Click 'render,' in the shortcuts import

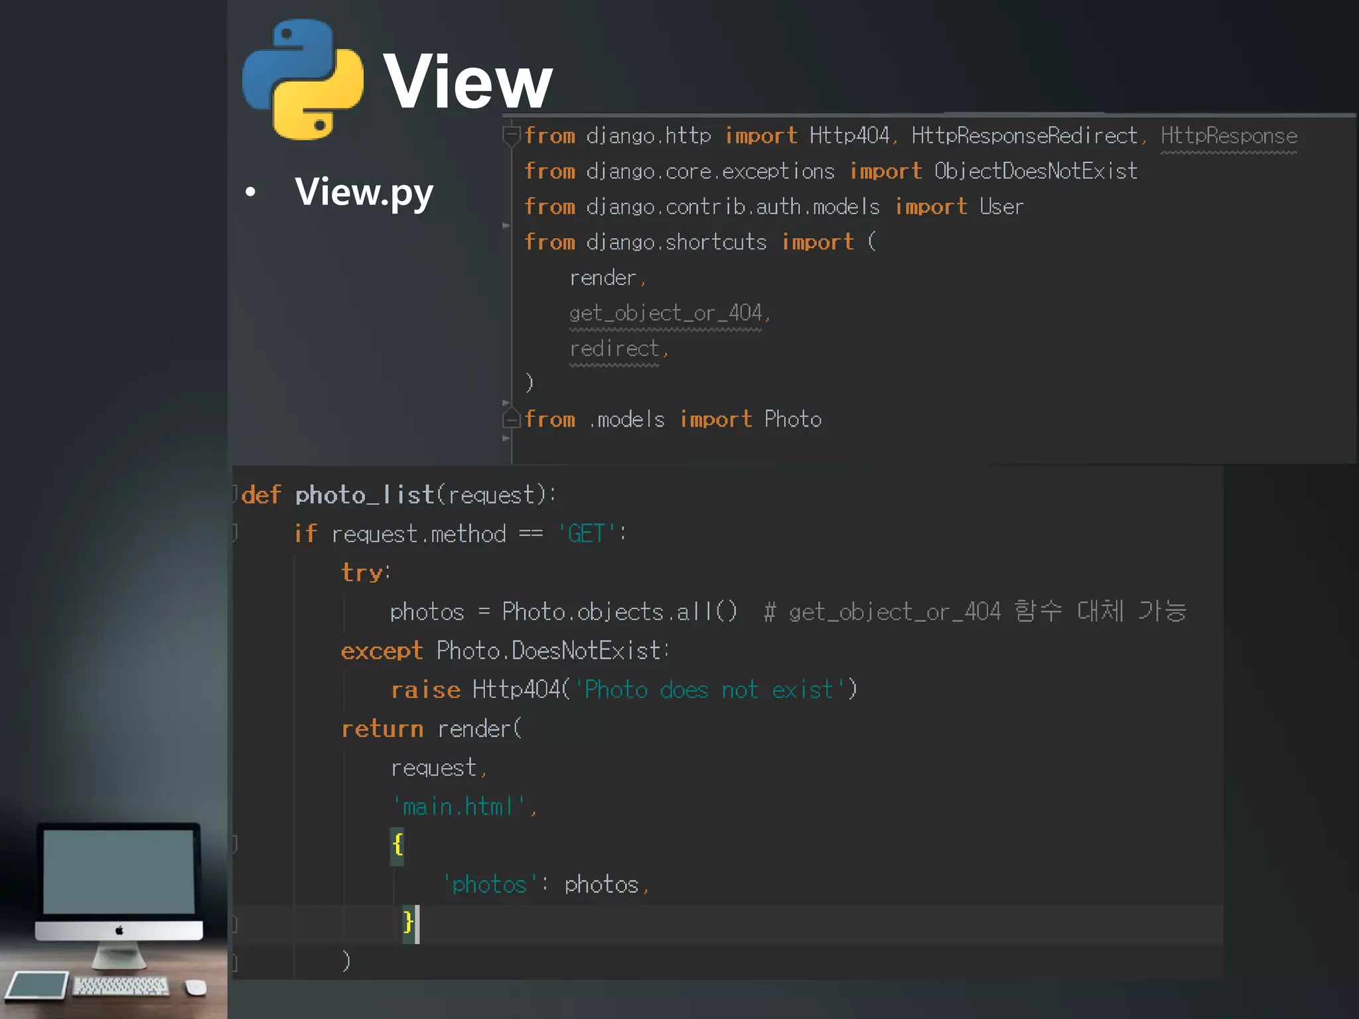click(x=607, y=277)
